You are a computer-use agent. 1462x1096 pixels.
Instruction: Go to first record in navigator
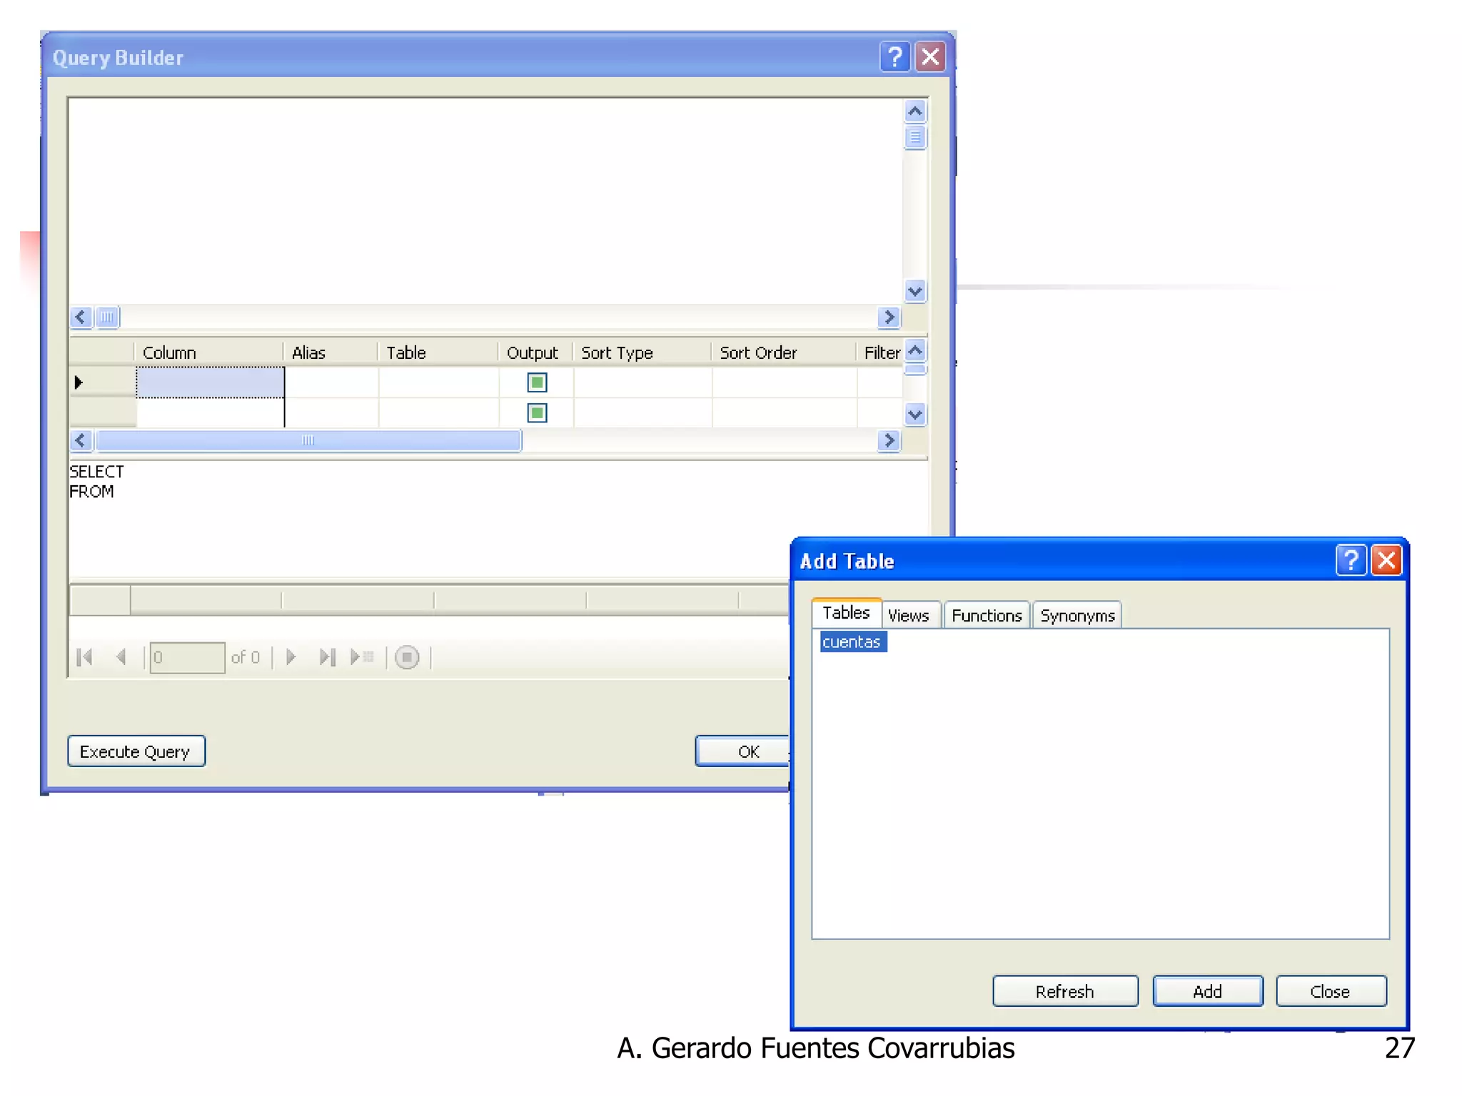pyautogui.click(x=85, y=657)
